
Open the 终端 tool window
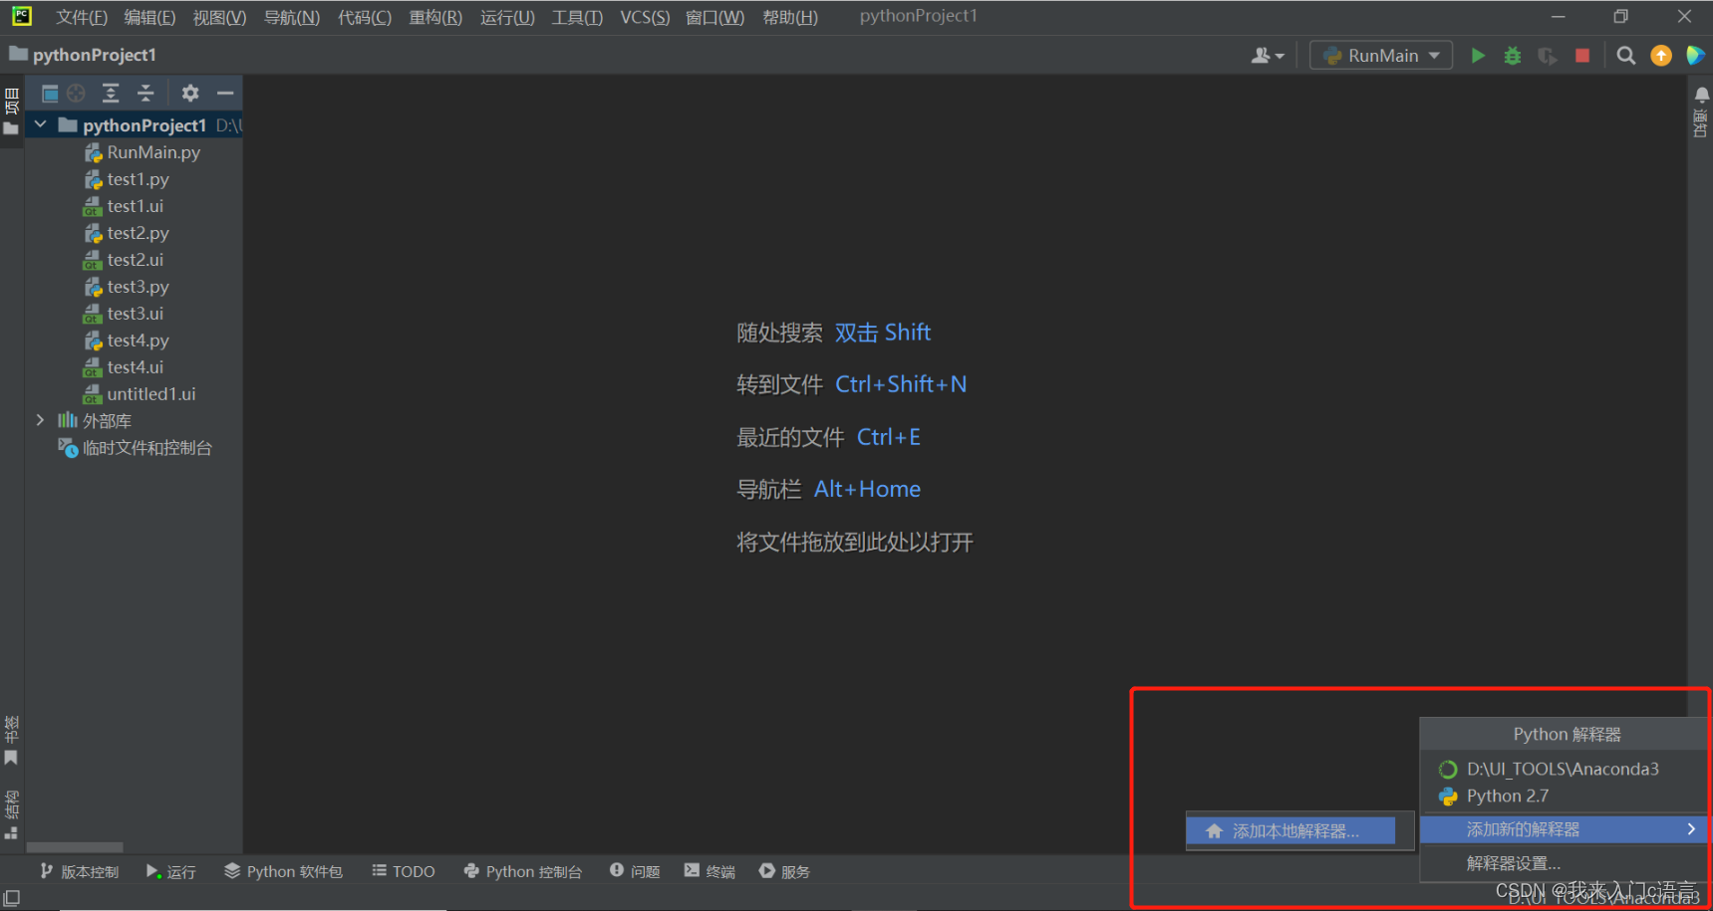710,871
